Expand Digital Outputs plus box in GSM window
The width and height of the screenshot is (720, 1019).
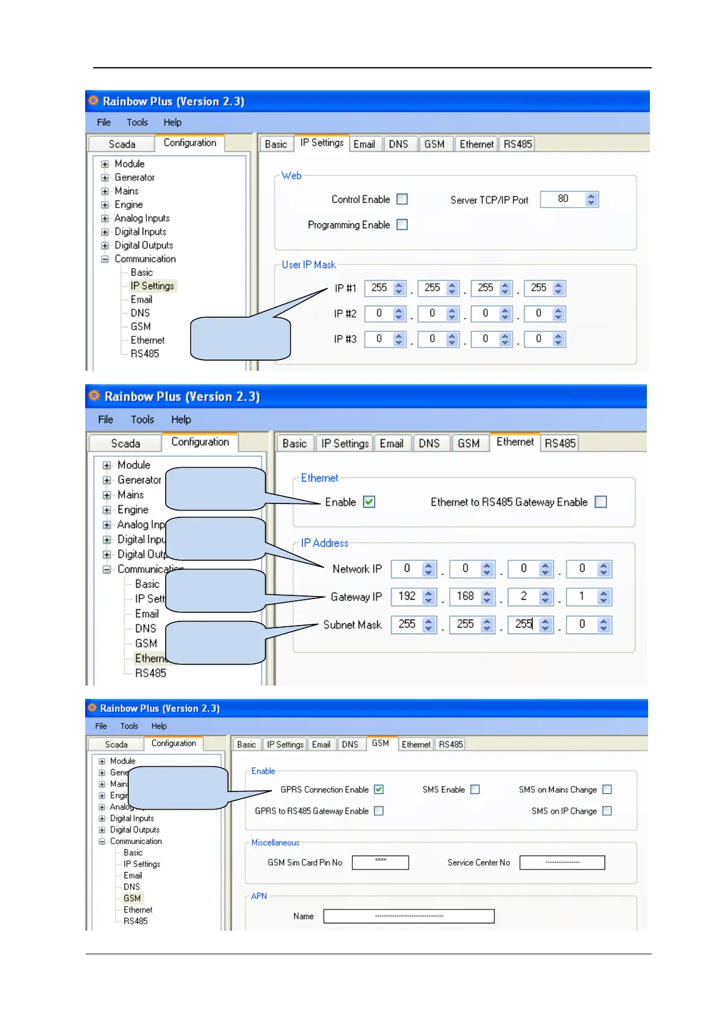coord(102,830)
